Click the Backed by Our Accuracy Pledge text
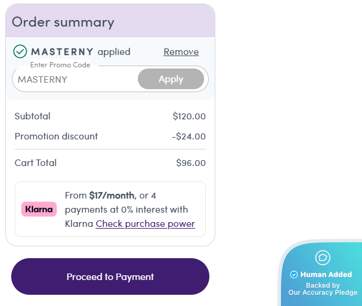Image resolution: width=362 pixels, height=306 pixels. pyautogui.click(x=322, y=289)
